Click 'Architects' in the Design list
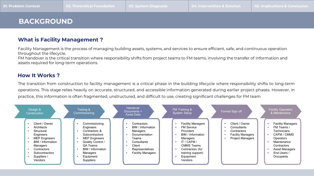Screen dimensions: 314x176 click(x=40, y=127)
